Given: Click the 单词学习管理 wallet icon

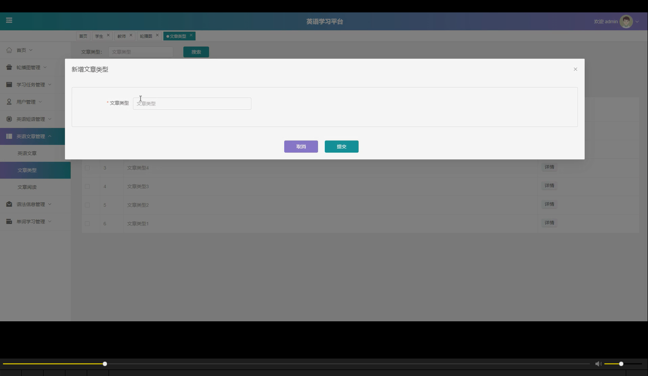Looking at the screenshot, I should pyautogui.click(x=9, y=221).
